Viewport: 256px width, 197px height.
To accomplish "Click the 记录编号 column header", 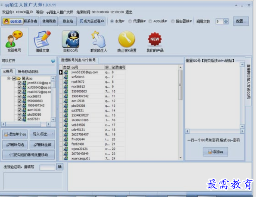I will pos(119,67).
